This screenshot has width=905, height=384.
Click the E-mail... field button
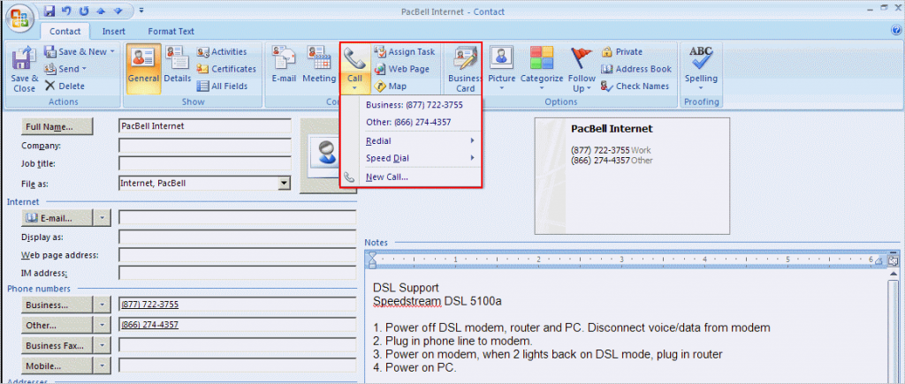click(57, 218)
